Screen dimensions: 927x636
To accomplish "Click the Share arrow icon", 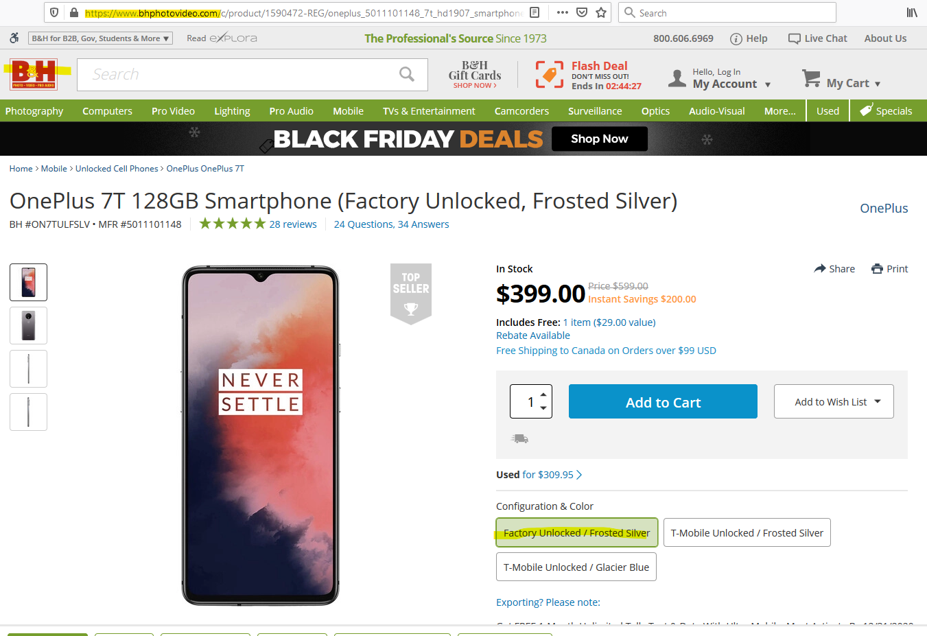I will (820, 269).
